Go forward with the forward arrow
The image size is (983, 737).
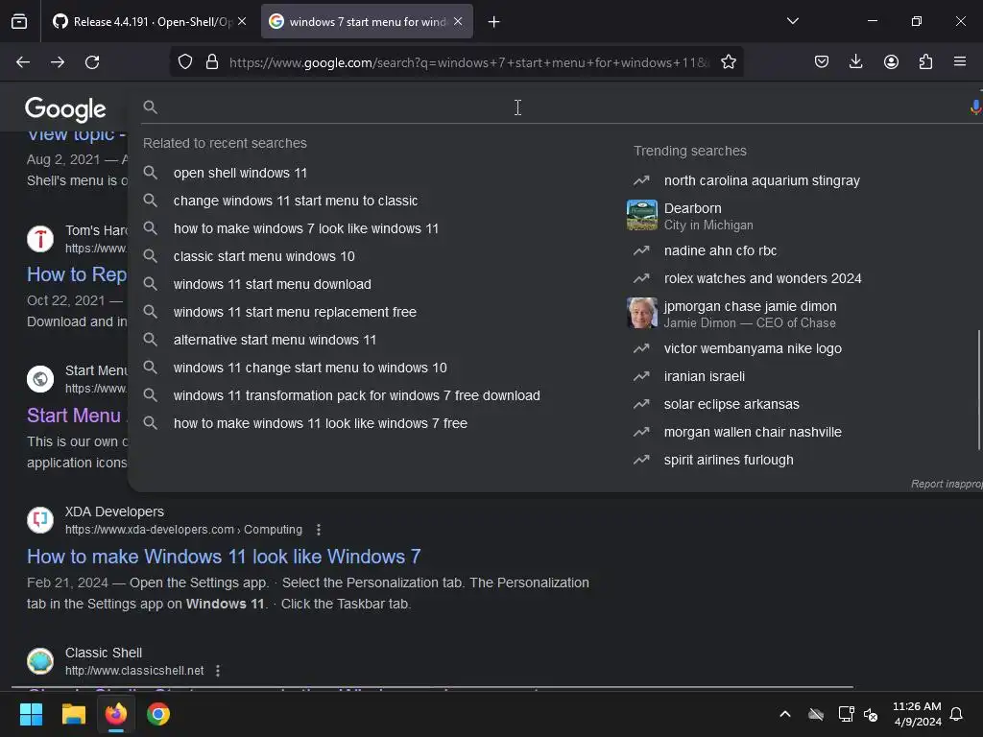point(58,62)
